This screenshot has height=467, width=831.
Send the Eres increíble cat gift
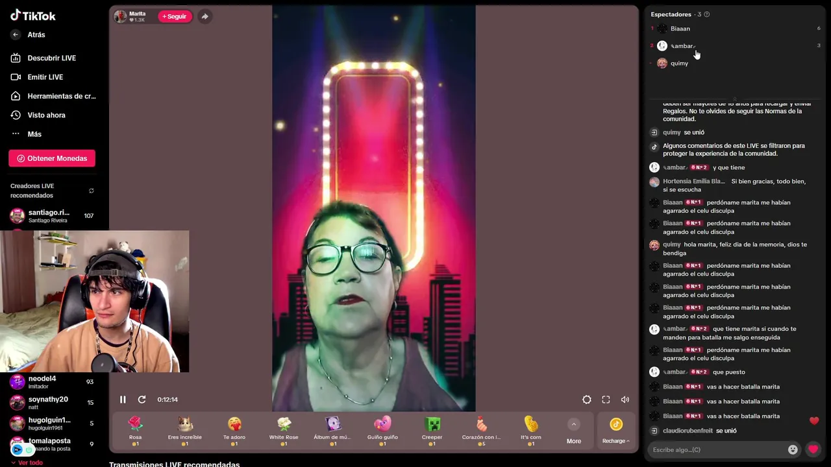[x=185, y=431]
